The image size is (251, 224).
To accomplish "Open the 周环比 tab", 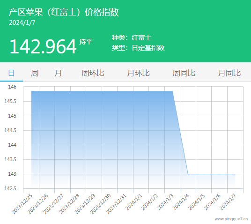I will click(93, 73).
